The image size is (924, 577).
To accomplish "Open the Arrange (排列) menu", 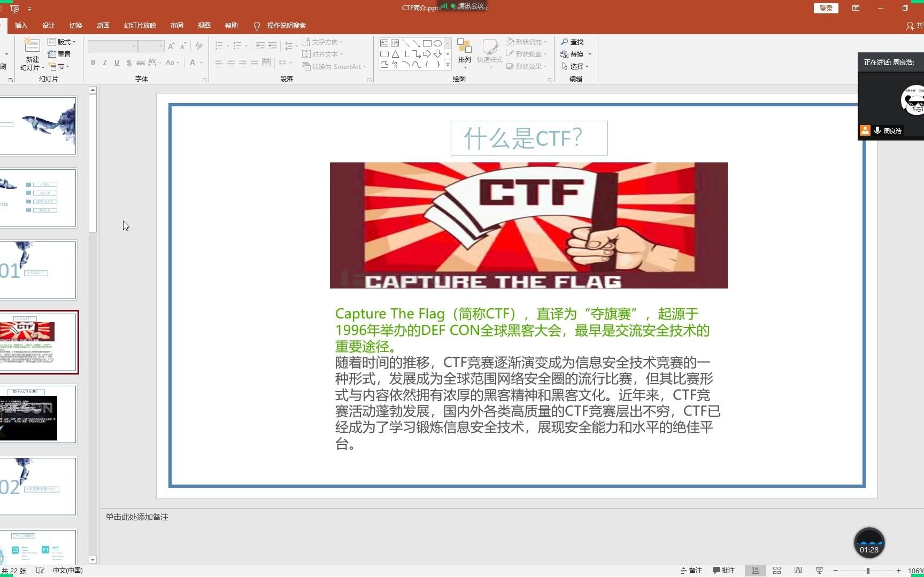I will [465, 53].
